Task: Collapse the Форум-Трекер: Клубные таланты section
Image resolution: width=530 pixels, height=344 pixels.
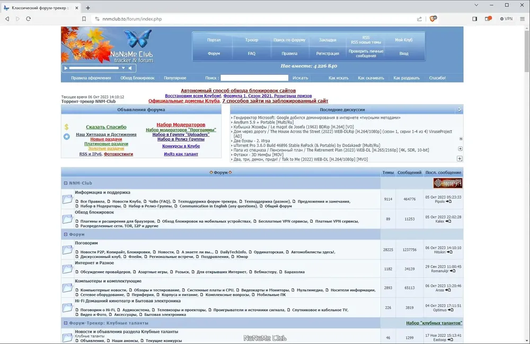Action: pyautogui.click(x=66, y=323)
